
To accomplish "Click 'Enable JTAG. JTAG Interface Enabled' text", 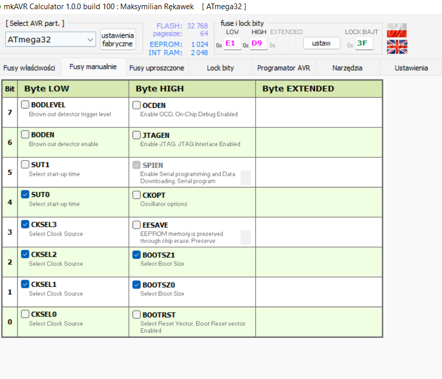I will 190,144.
